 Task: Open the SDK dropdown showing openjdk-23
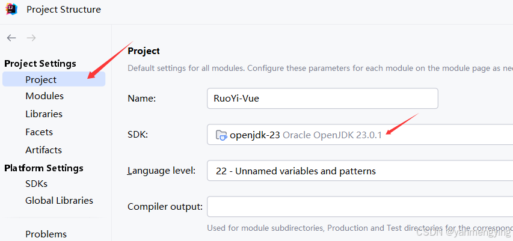tap(360, 135)
